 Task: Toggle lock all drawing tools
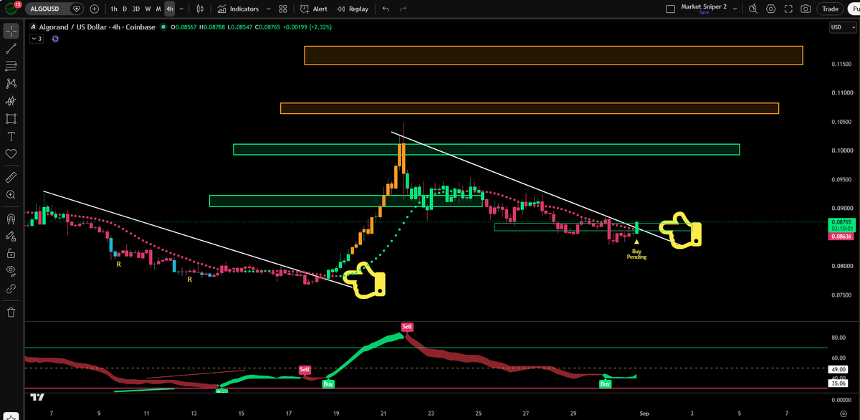(11, 253)
